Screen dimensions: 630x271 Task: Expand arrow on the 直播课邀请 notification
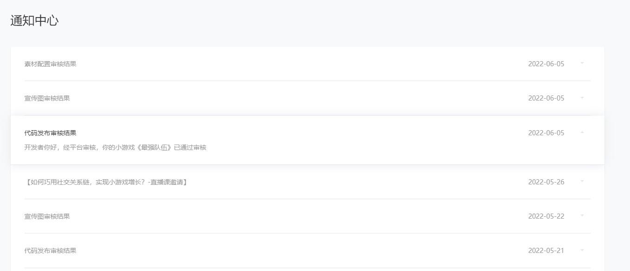(x=582, y=181)
